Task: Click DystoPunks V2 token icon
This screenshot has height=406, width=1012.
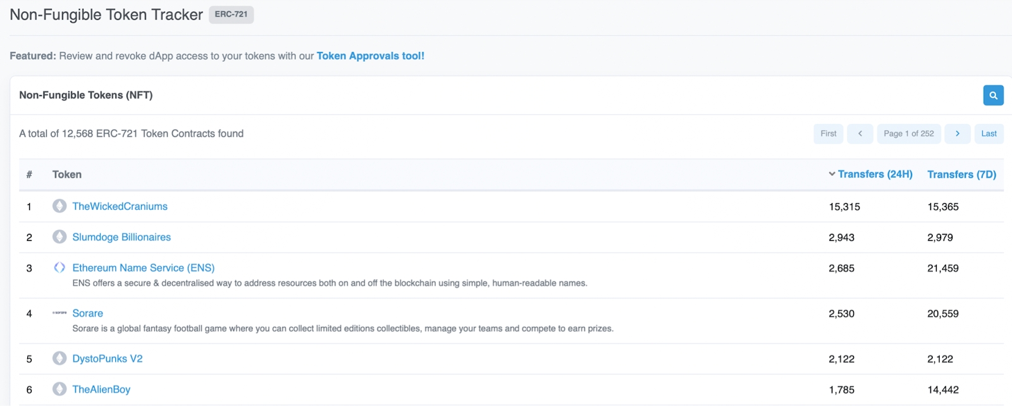Action: [59, 359]
